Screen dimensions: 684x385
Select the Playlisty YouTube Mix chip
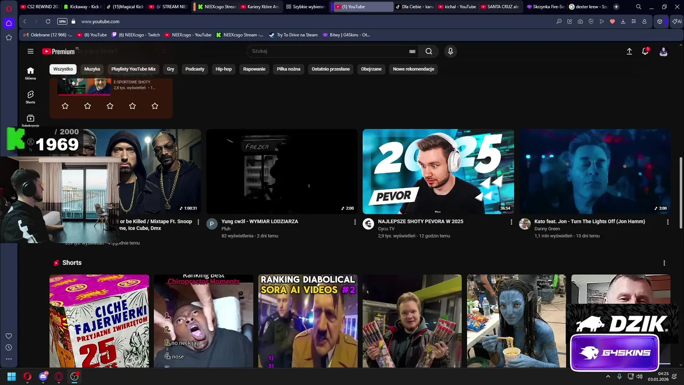tap(134, 69)
